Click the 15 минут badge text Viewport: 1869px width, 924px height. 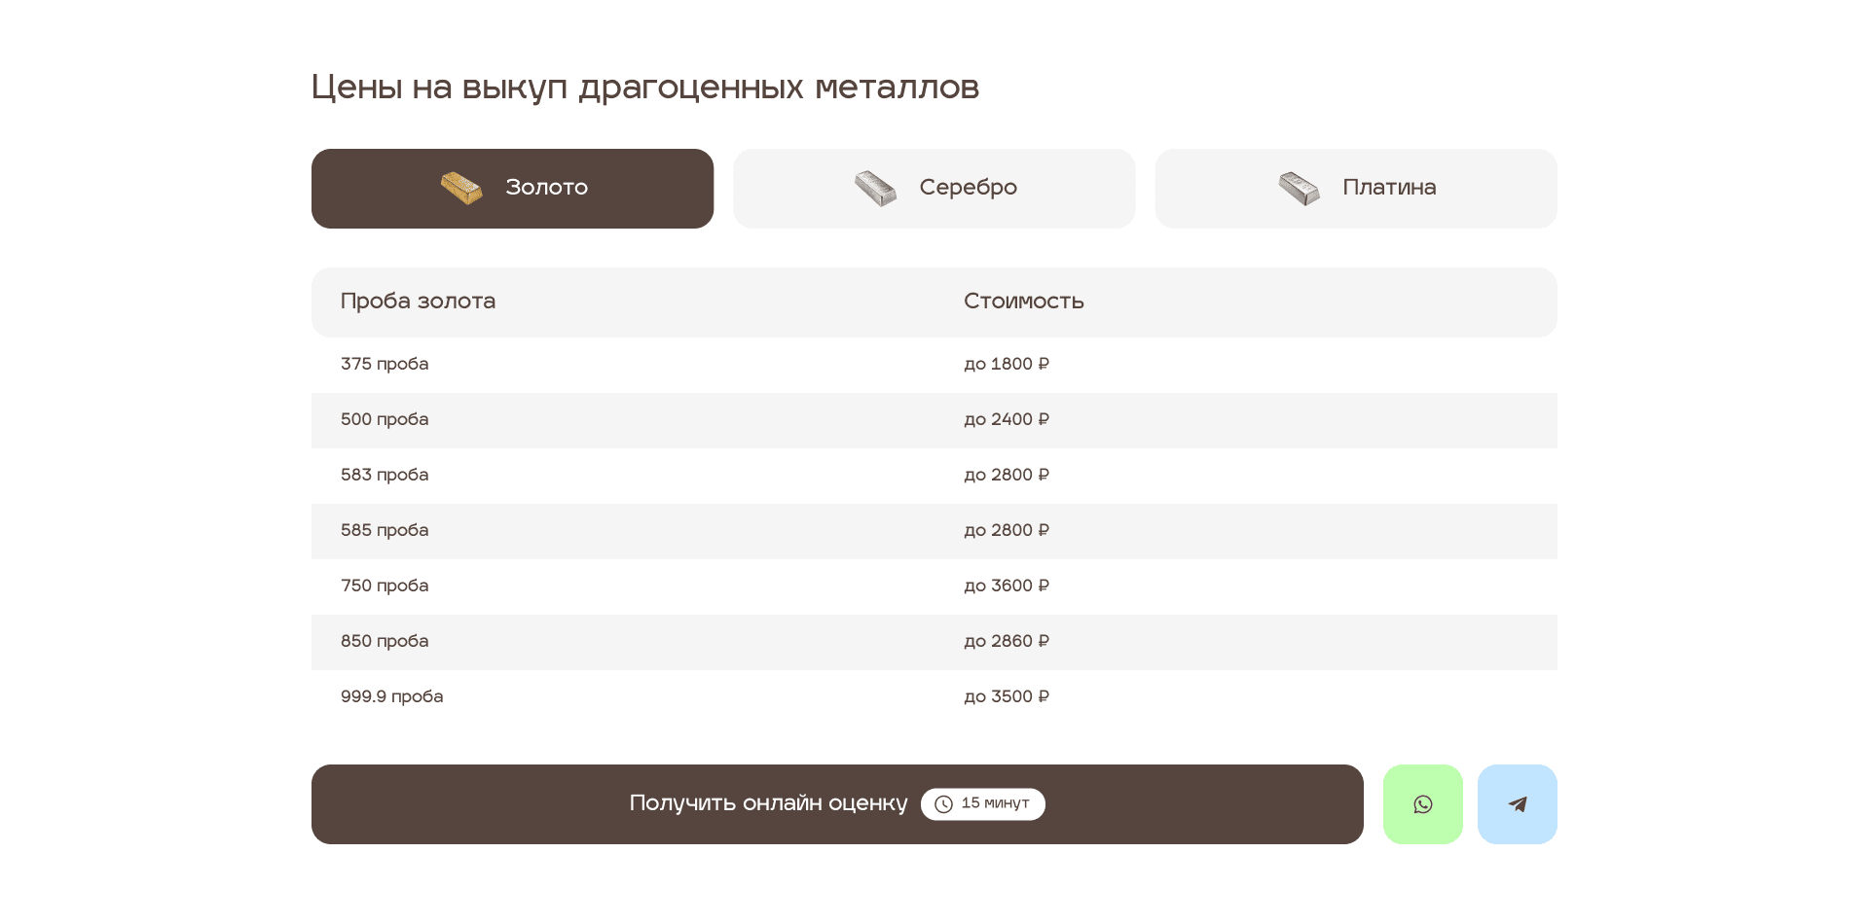[995, 803]
